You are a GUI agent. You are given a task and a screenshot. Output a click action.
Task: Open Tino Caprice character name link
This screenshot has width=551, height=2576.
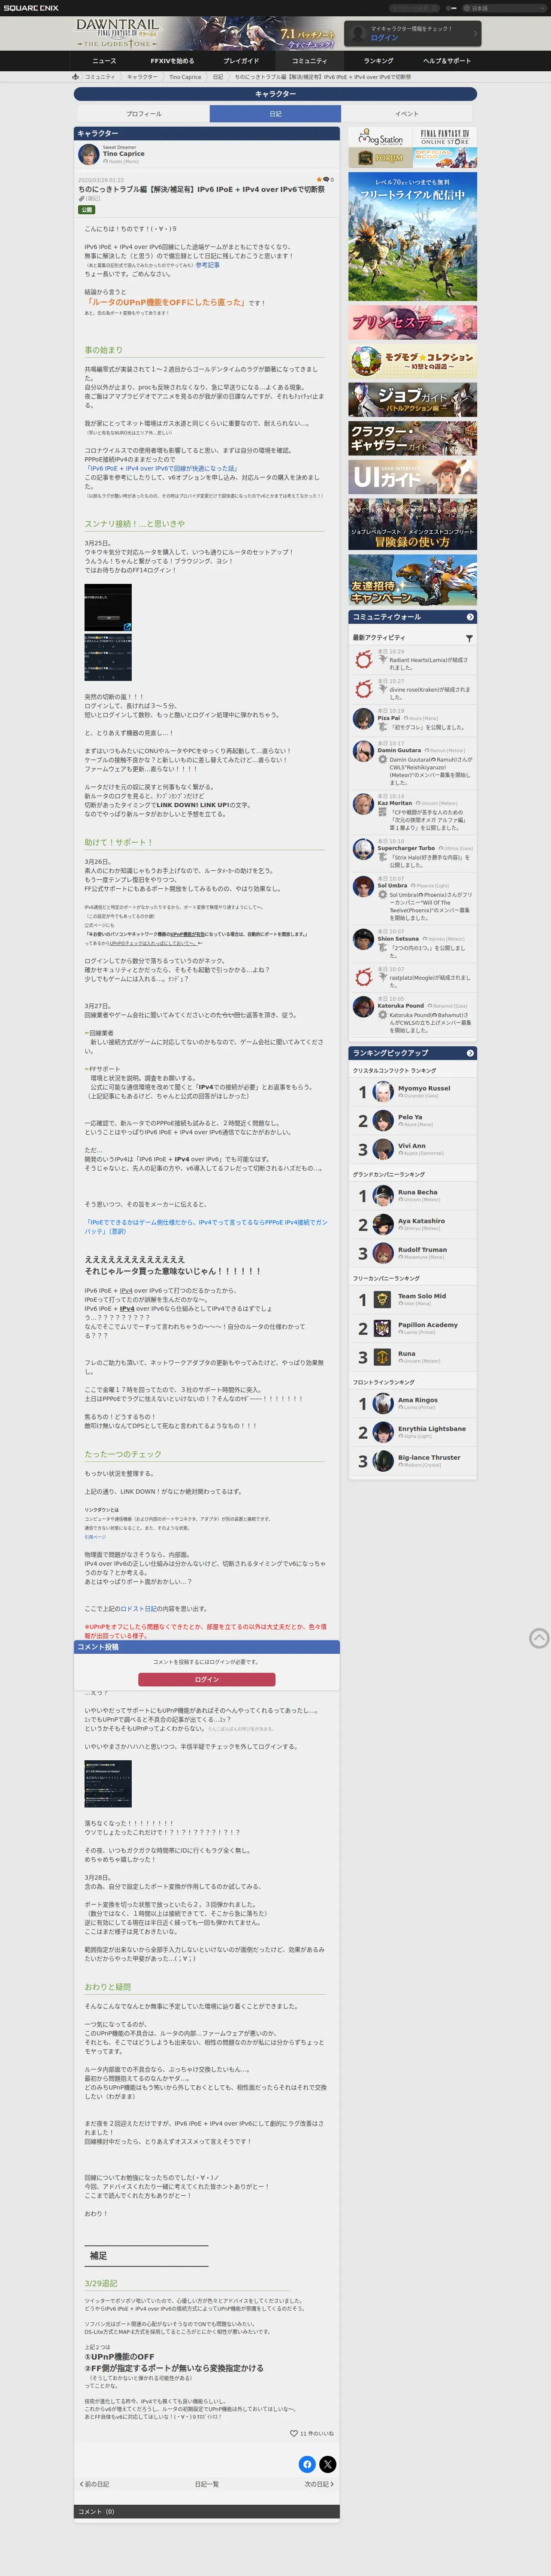pyautogui.click(x=124, y=154)
